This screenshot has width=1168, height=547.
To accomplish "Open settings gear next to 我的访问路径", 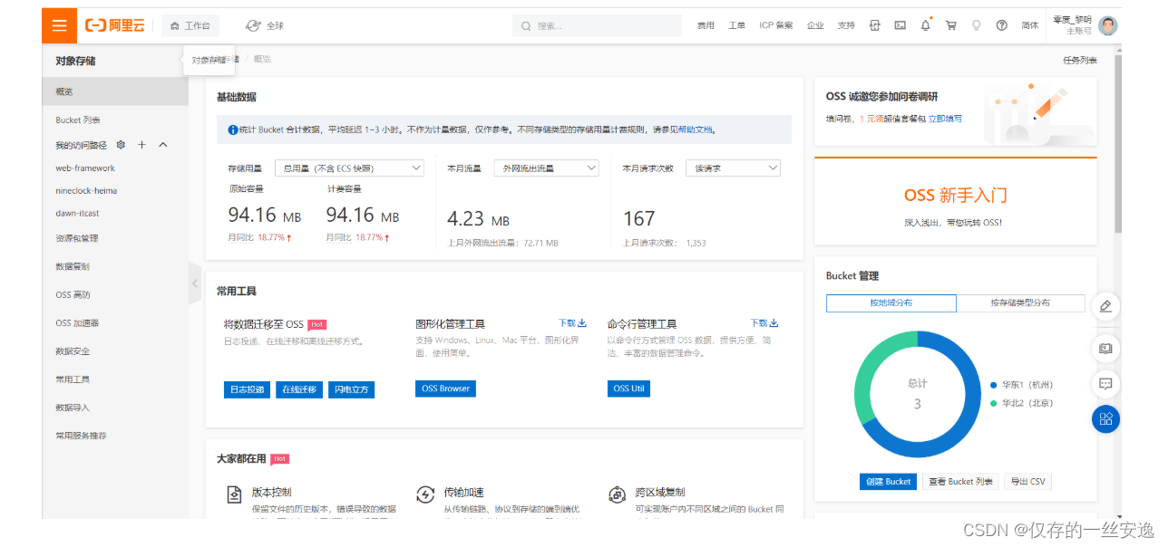I will 121,145.
